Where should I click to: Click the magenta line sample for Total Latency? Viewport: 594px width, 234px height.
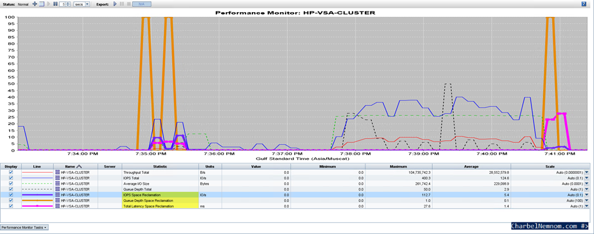[38, 206]
